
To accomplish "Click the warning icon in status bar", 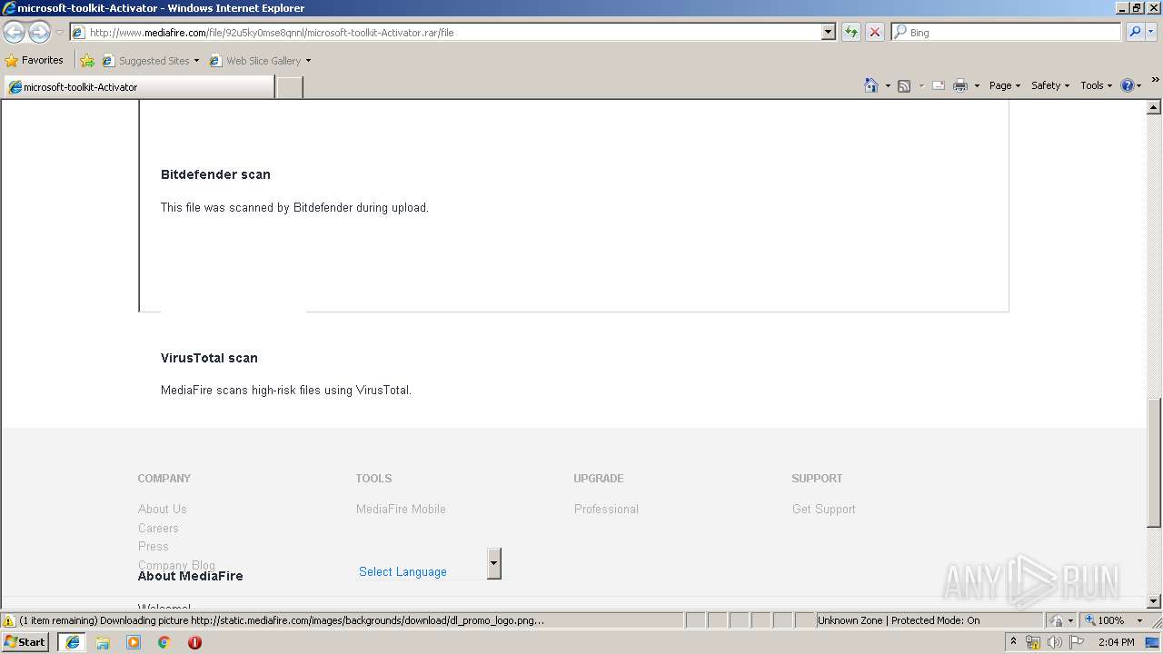I will [9, 620].
